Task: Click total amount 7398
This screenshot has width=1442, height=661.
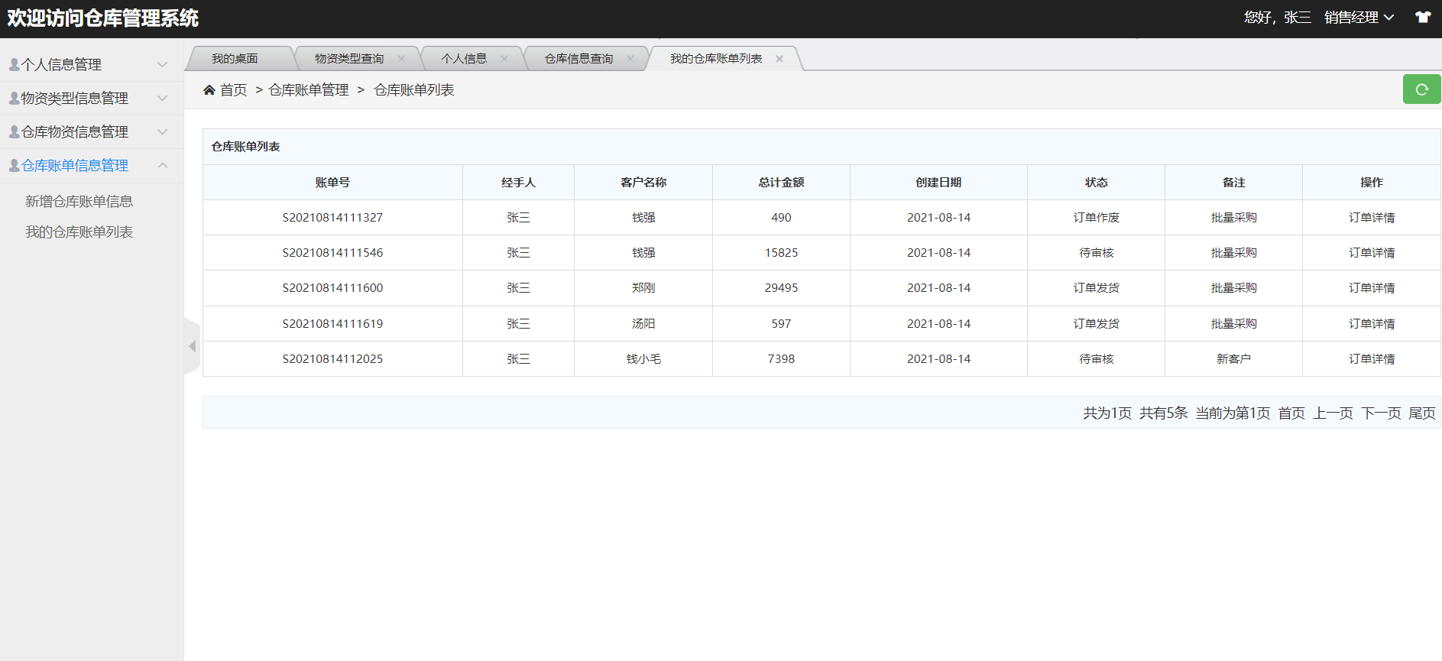Action: (x=781, y=359)
